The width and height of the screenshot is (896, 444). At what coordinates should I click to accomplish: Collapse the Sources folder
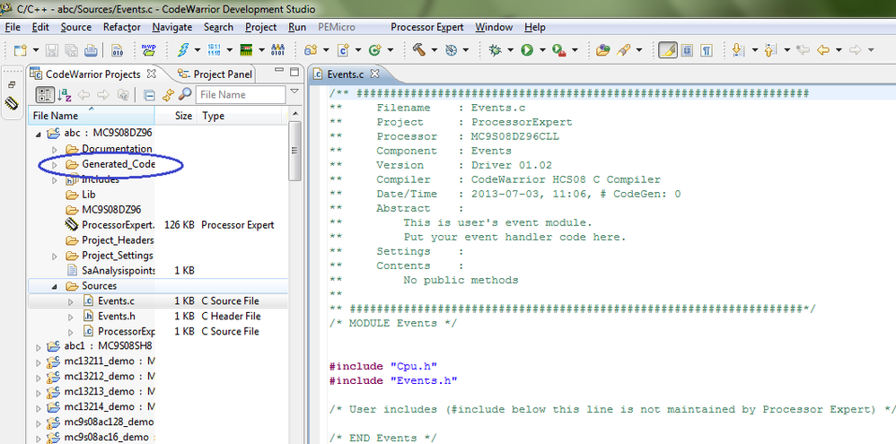pos(55,286)
